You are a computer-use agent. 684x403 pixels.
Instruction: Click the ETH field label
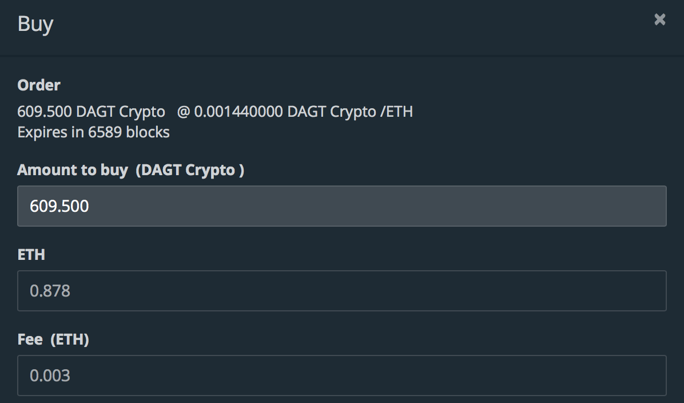coord(31,255)
